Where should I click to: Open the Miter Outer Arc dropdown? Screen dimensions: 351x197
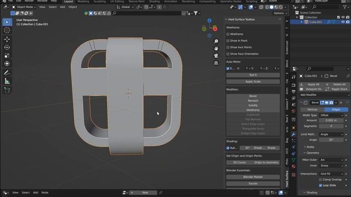coord(331,160)
